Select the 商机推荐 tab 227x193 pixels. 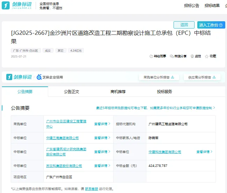[x=118, y=92]
